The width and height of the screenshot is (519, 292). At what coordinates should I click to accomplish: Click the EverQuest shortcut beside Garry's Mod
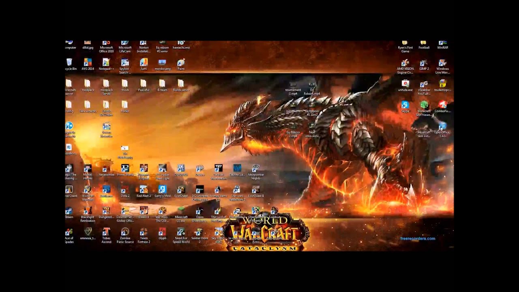pos(181,191)
